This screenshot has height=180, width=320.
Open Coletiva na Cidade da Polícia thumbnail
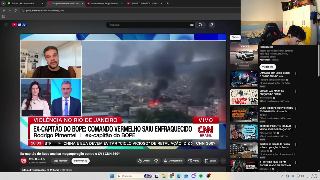coord(244,150)
